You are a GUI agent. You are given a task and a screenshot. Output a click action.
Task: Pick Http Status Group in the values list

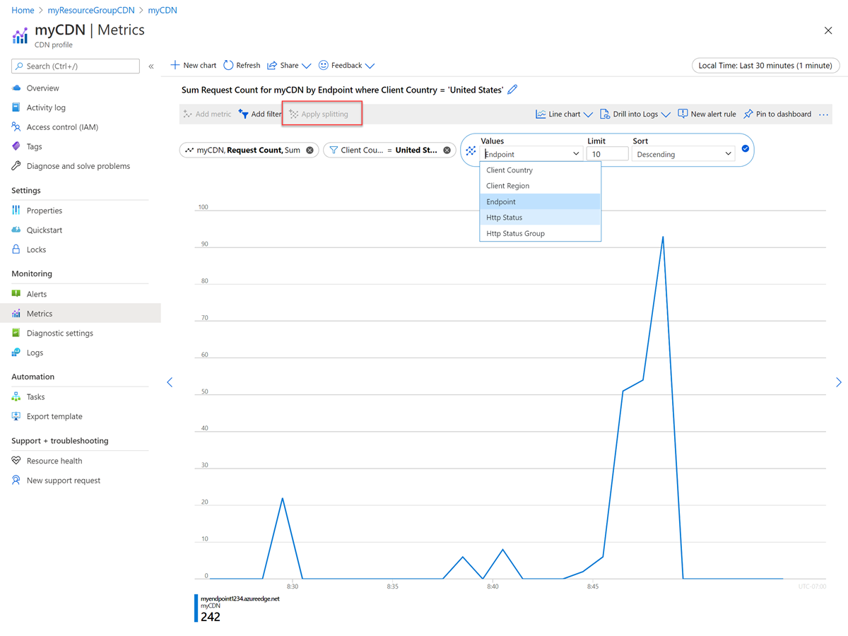(x=540, y=233)
